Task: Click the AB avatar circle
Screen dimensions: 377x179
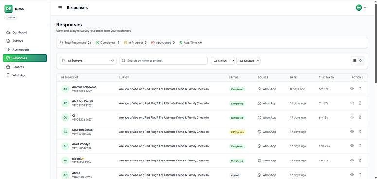Action: (x=65, y=175)
